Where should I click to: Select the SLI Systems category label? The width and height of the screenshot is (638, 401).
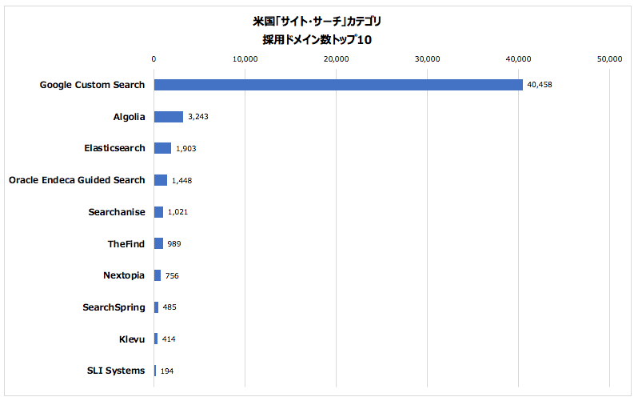coord(116,371)
